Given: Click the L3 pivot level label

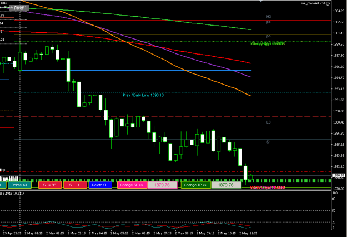Looking at the screenshot, I should coord(268,122).
